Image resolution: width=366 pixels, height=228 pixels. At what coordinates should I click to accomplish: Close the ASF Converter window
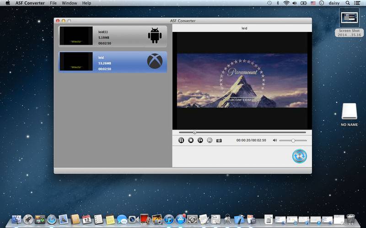58,21
